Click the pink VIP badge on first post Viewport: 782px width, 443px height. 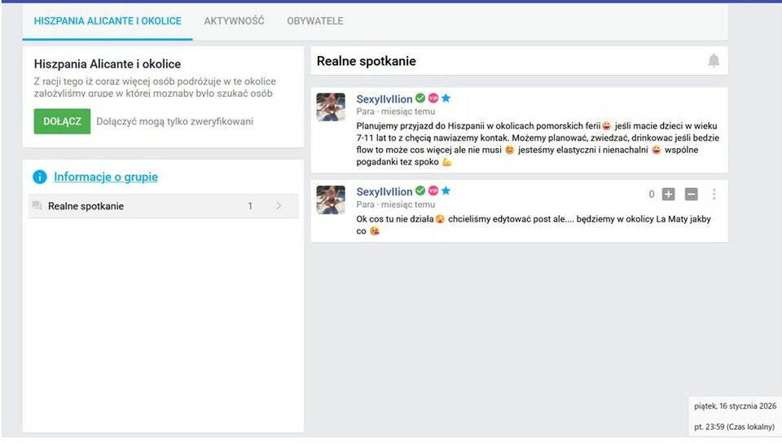point(433,99)
